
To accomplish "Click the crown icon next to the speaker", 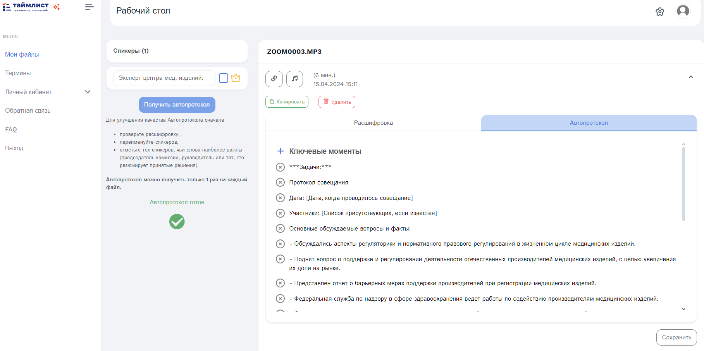I will (x=236, y=78).
